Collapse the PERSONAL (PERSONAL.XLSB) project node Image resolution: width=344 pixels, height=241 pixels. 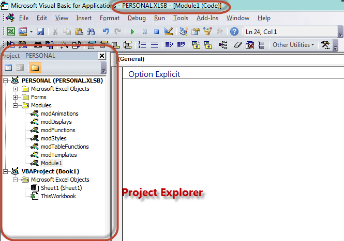[5, 81]
